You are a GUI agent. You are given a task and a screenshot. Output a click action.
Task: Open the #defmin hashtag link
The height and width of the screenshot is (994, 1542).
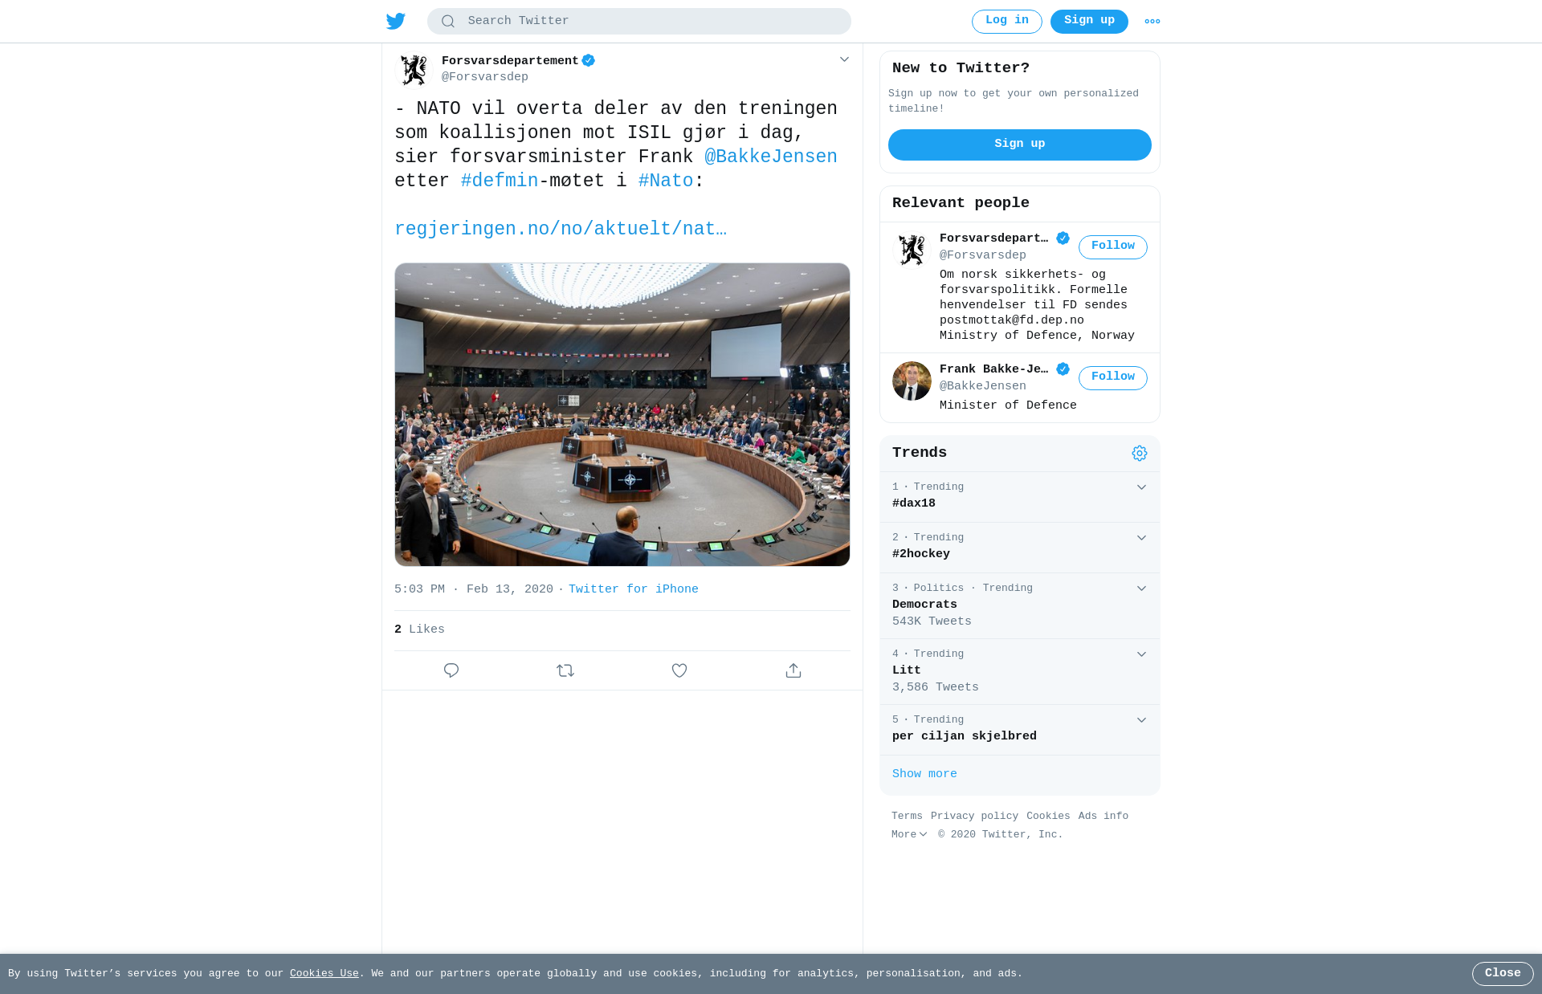500,181
